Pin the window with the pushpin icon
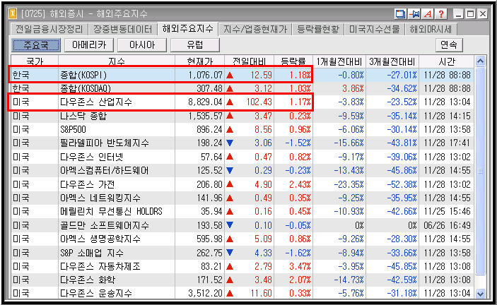The height and width of the screenshot is (305, 497). tap(414, 14)
